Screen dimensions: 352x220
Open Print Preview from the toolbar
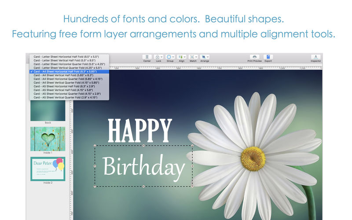click(x=254, y=57)
